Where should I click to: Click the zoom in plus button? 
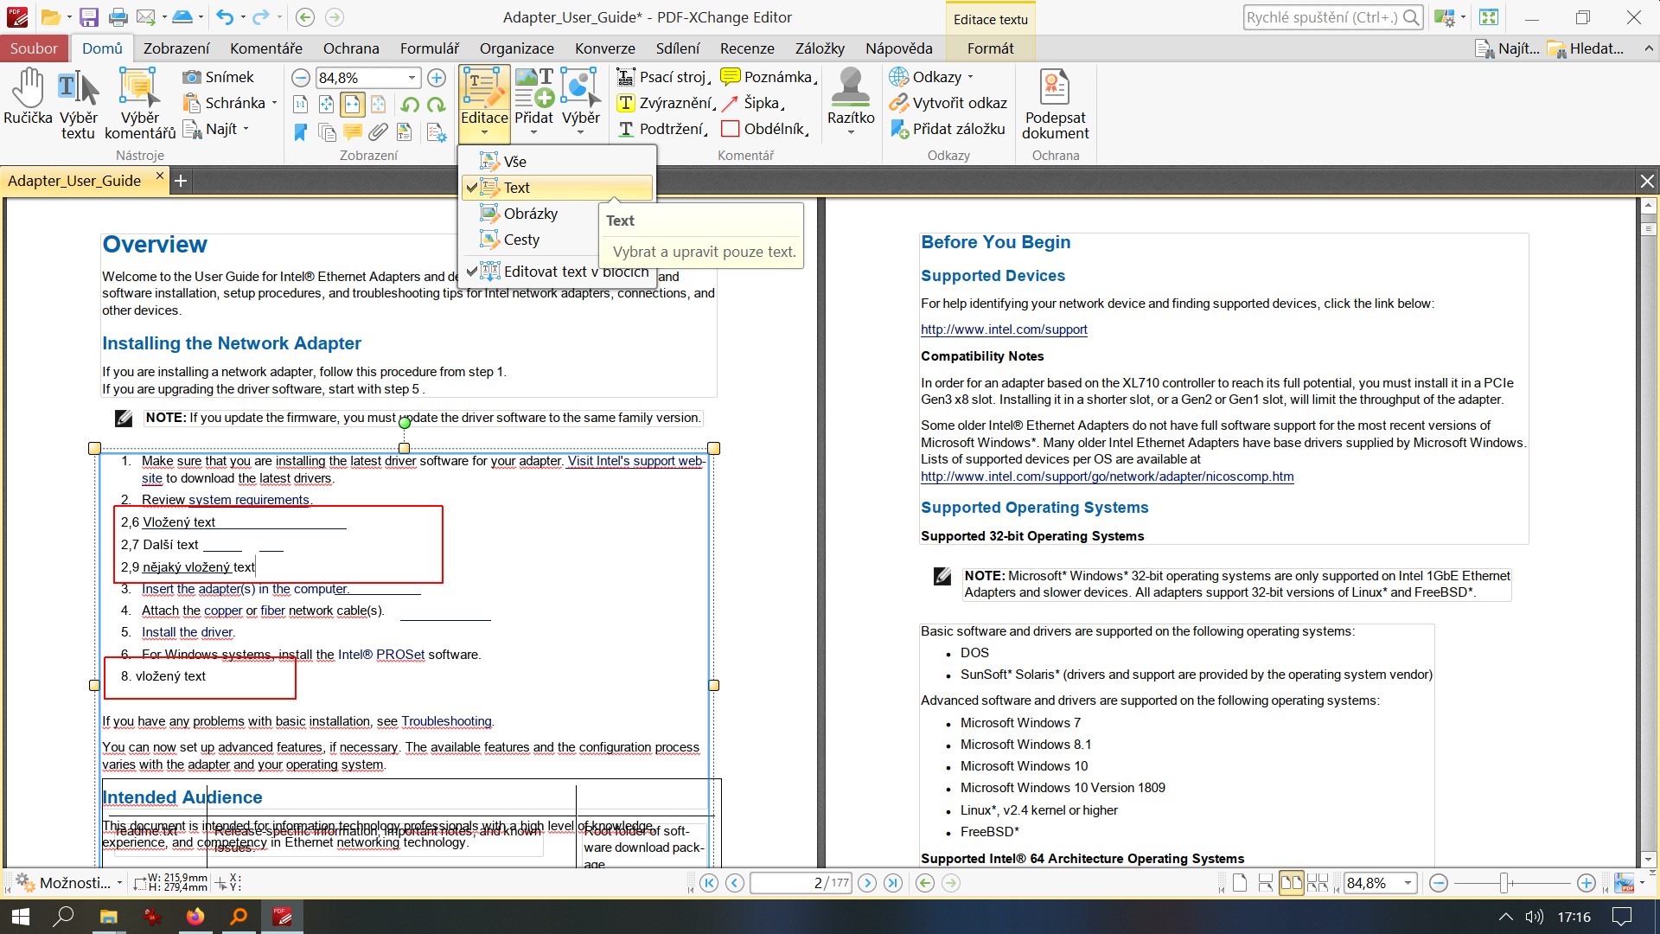pyautogui.click(x=437, y=78)
